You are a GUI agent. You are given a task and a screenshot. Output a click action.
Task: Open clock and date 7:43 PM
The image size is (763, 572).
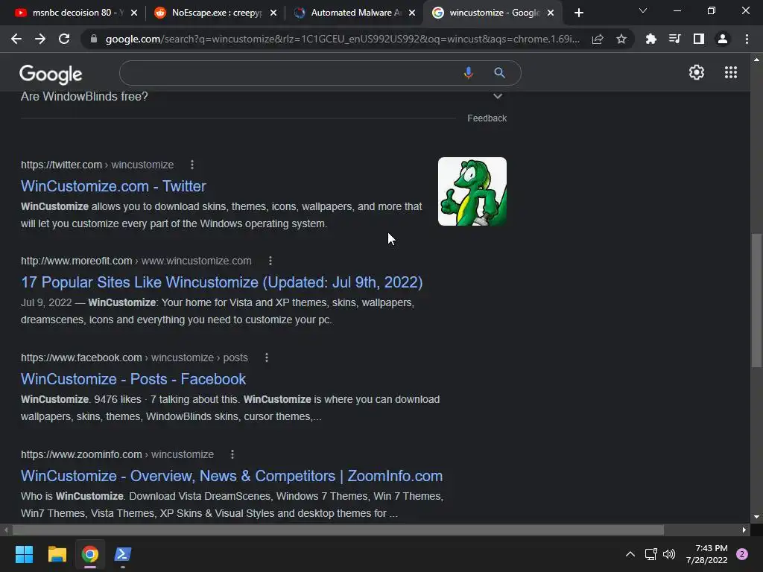click(x=706, y=554)
